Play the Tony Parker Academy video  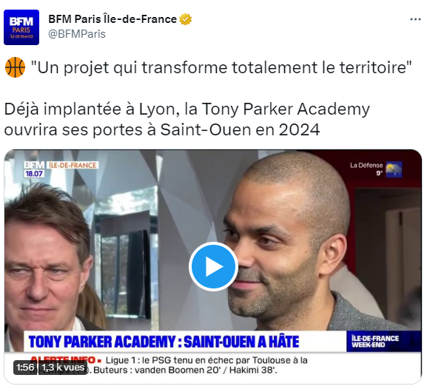click(x=213, y=266)
